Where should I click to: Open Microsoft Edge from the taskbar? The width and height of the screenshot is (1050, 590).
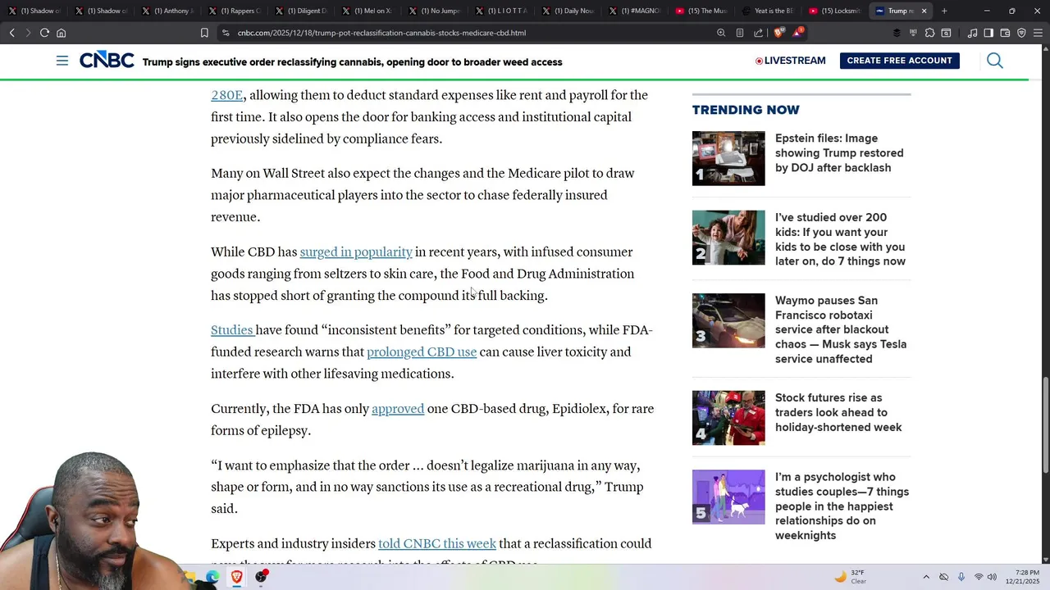pyautogui.click(x=212, y=577)
